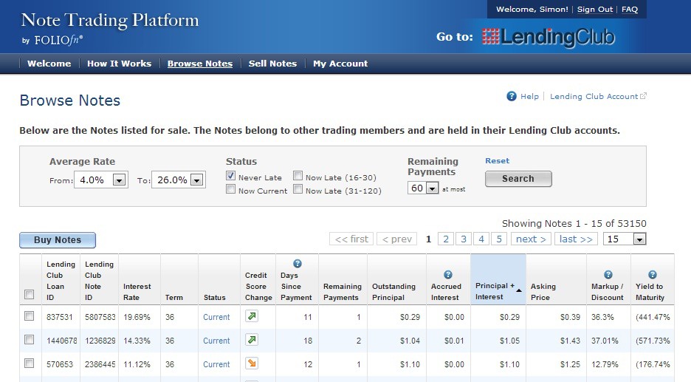Viewport: 691px width, 382px height.
Task: Click the Reset filters link
Action: pyautogui.click(x=497, y=160)
